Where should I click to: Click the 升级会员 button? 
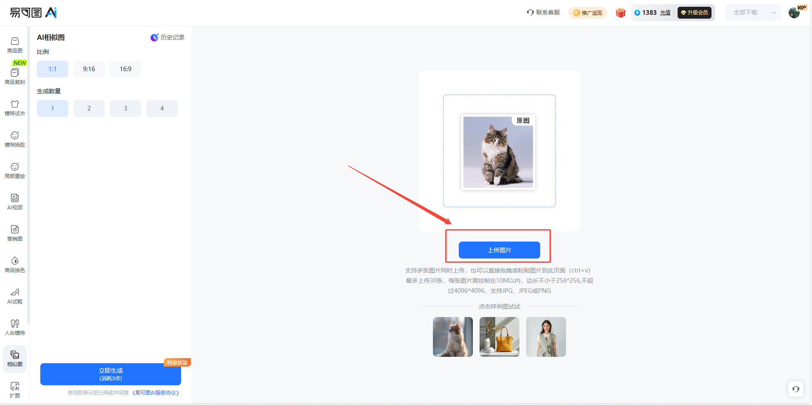pyautogui.click(x=695, y=13)
